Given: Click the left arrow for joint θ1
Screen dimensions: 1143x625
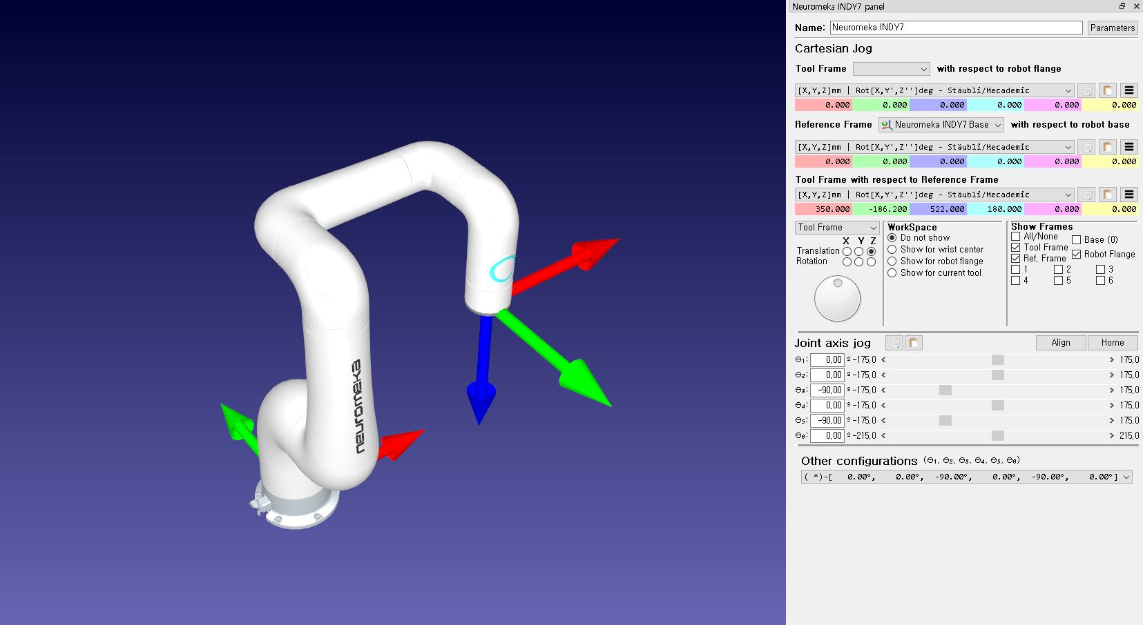Looking at the screenshot, I should (883, 360).
